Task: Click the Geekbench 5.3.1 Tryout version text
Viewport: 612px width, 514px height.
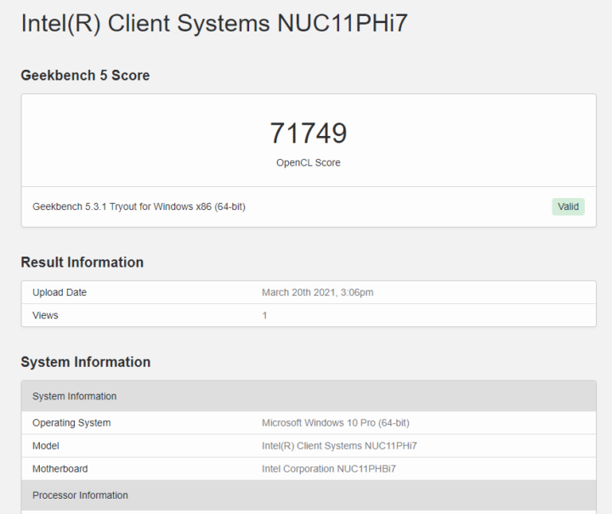Action: pyautogui.click(x=139, y=206)
